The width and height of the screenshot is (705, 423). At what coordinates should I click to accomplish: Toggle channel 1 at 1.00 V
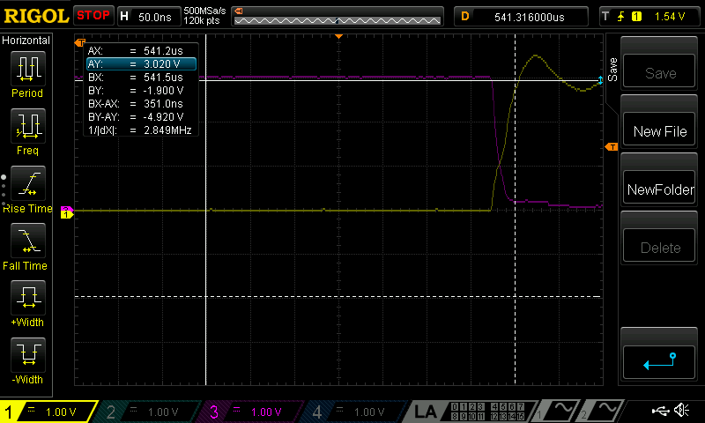pyautogui.click(x=49, y=412)
